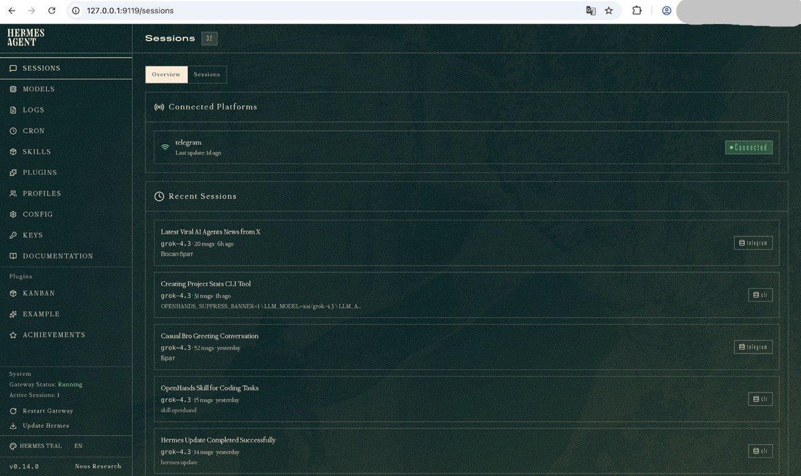Click the Plugins puzzle icon

point(13,173)
